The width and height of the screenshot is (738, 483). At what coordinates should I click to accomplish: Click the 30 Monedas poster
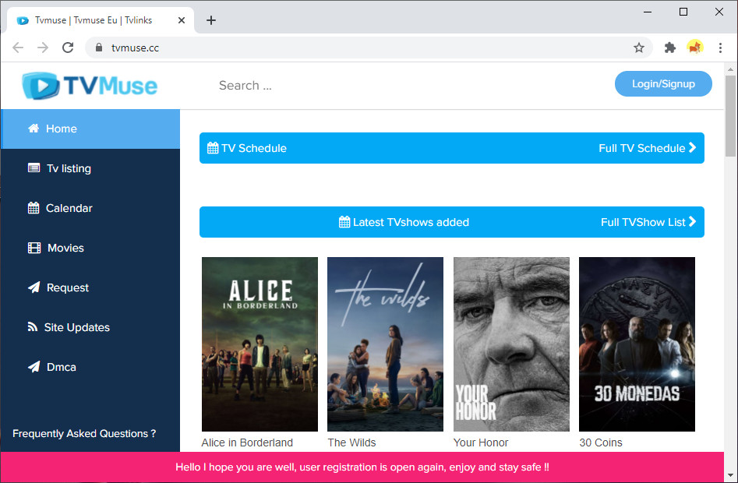click(x=637, y=344)
